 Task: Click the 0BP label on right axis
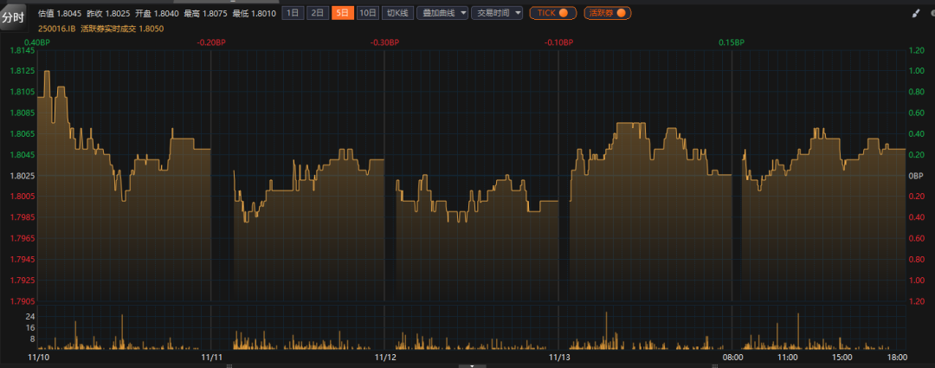point(917,176)
